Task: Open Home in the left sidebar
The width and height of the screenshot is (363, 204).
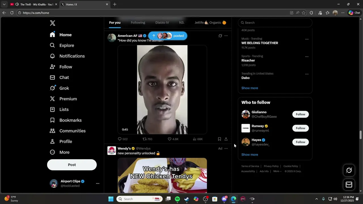Action: pos(61,35)
